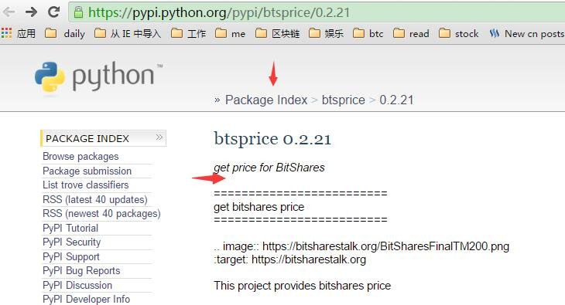The width and height of the screenshot is (565, 305).
Task: Open the '从 IE 中导入' bookmark folder
Action: coord(128,33)
